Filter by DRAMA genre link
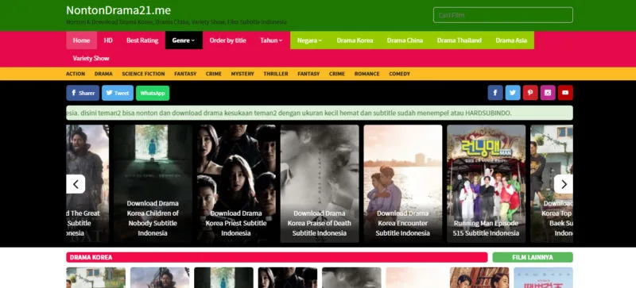636x288 pixels. point(103,74)
